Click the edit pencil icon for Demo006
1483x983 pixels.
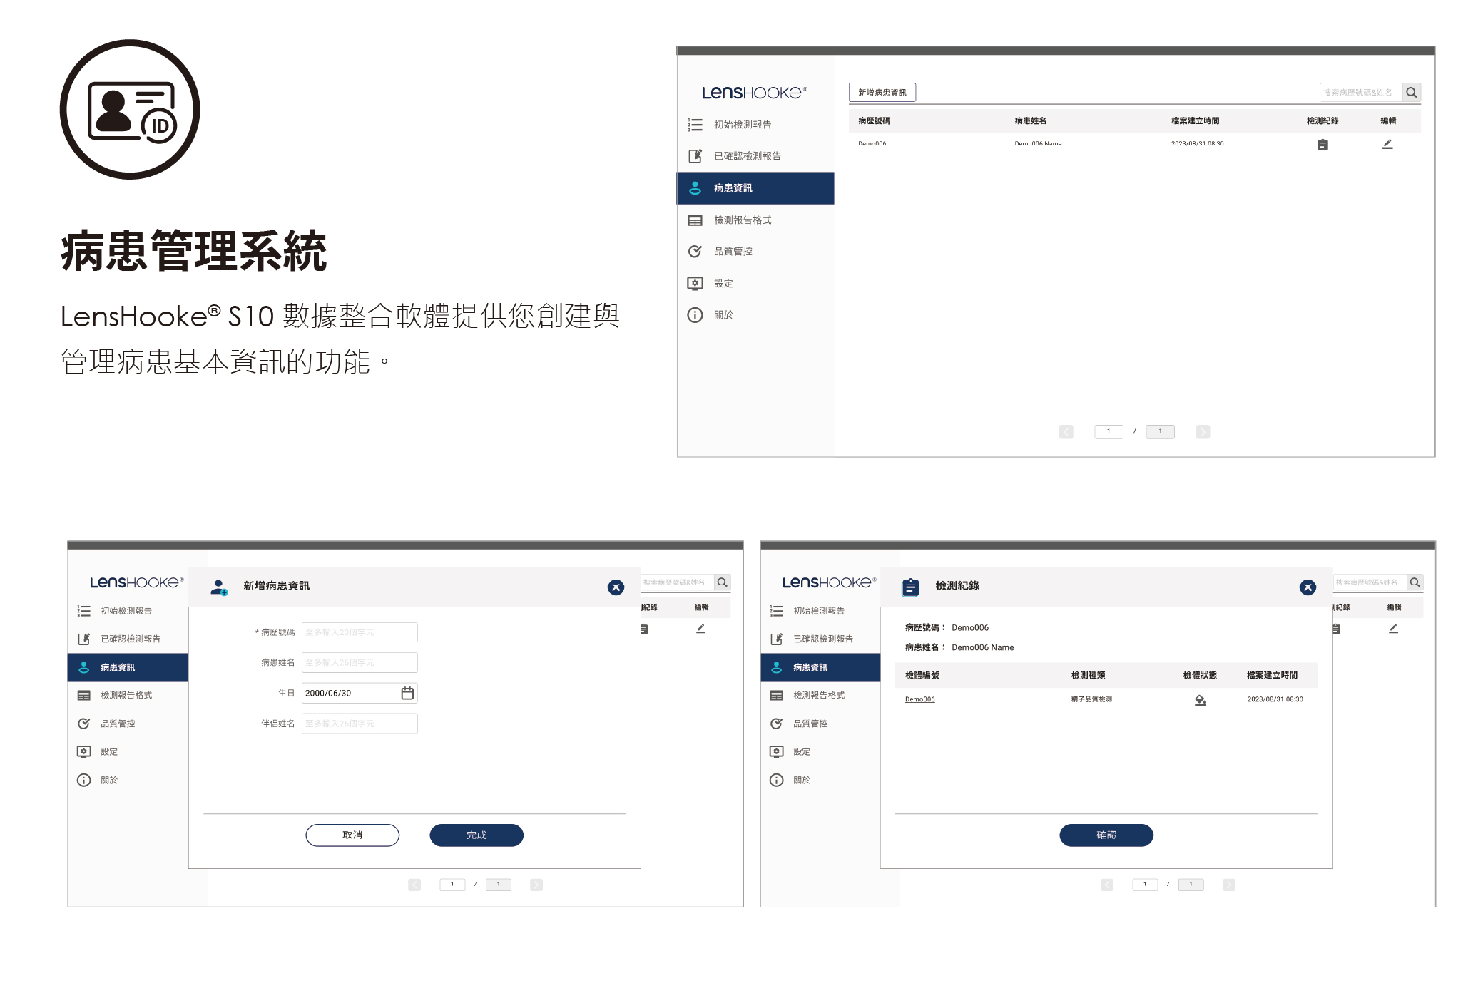tap(1387, 145)
